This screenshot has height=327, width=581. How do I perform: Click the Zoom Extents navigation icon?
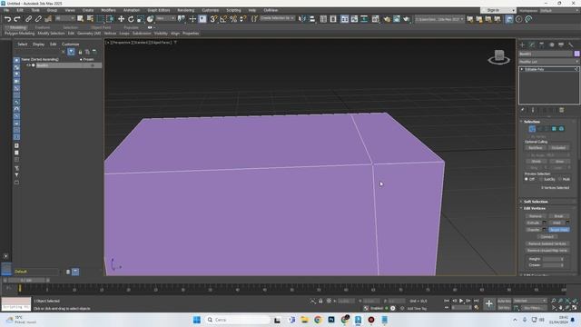click(x=567, y=301)
